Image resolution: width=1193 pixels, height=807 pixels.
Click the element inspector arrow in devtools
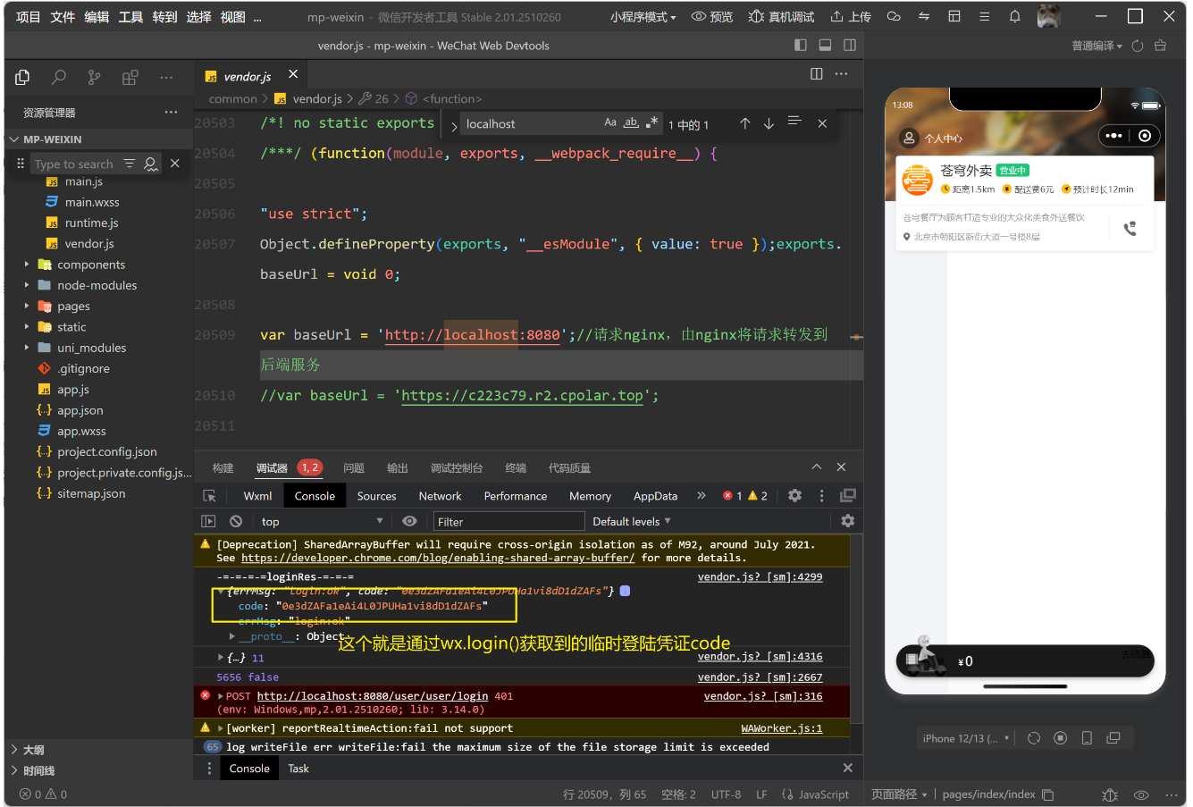tap(210, 496)
